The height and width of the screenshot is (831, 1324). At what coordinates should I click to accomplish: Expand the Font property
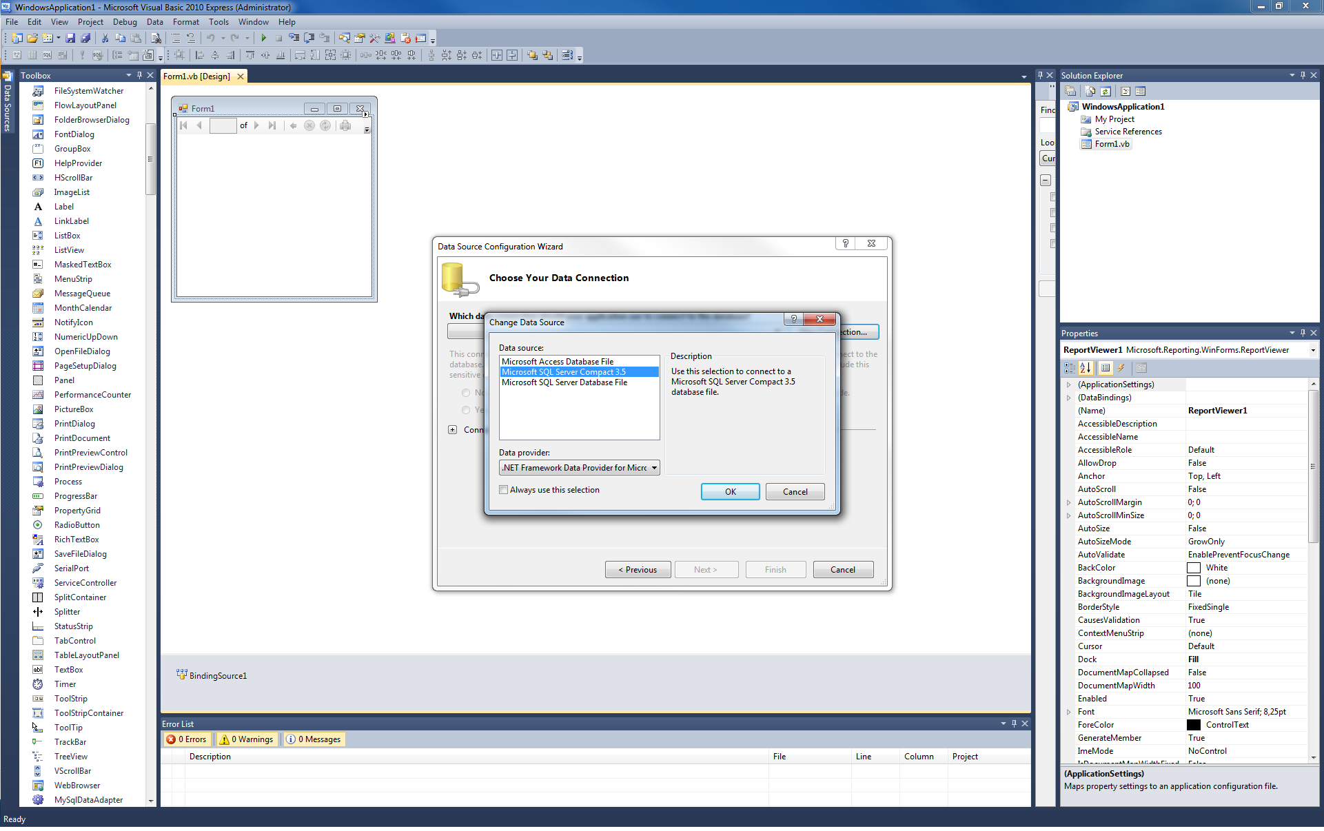1069,712
